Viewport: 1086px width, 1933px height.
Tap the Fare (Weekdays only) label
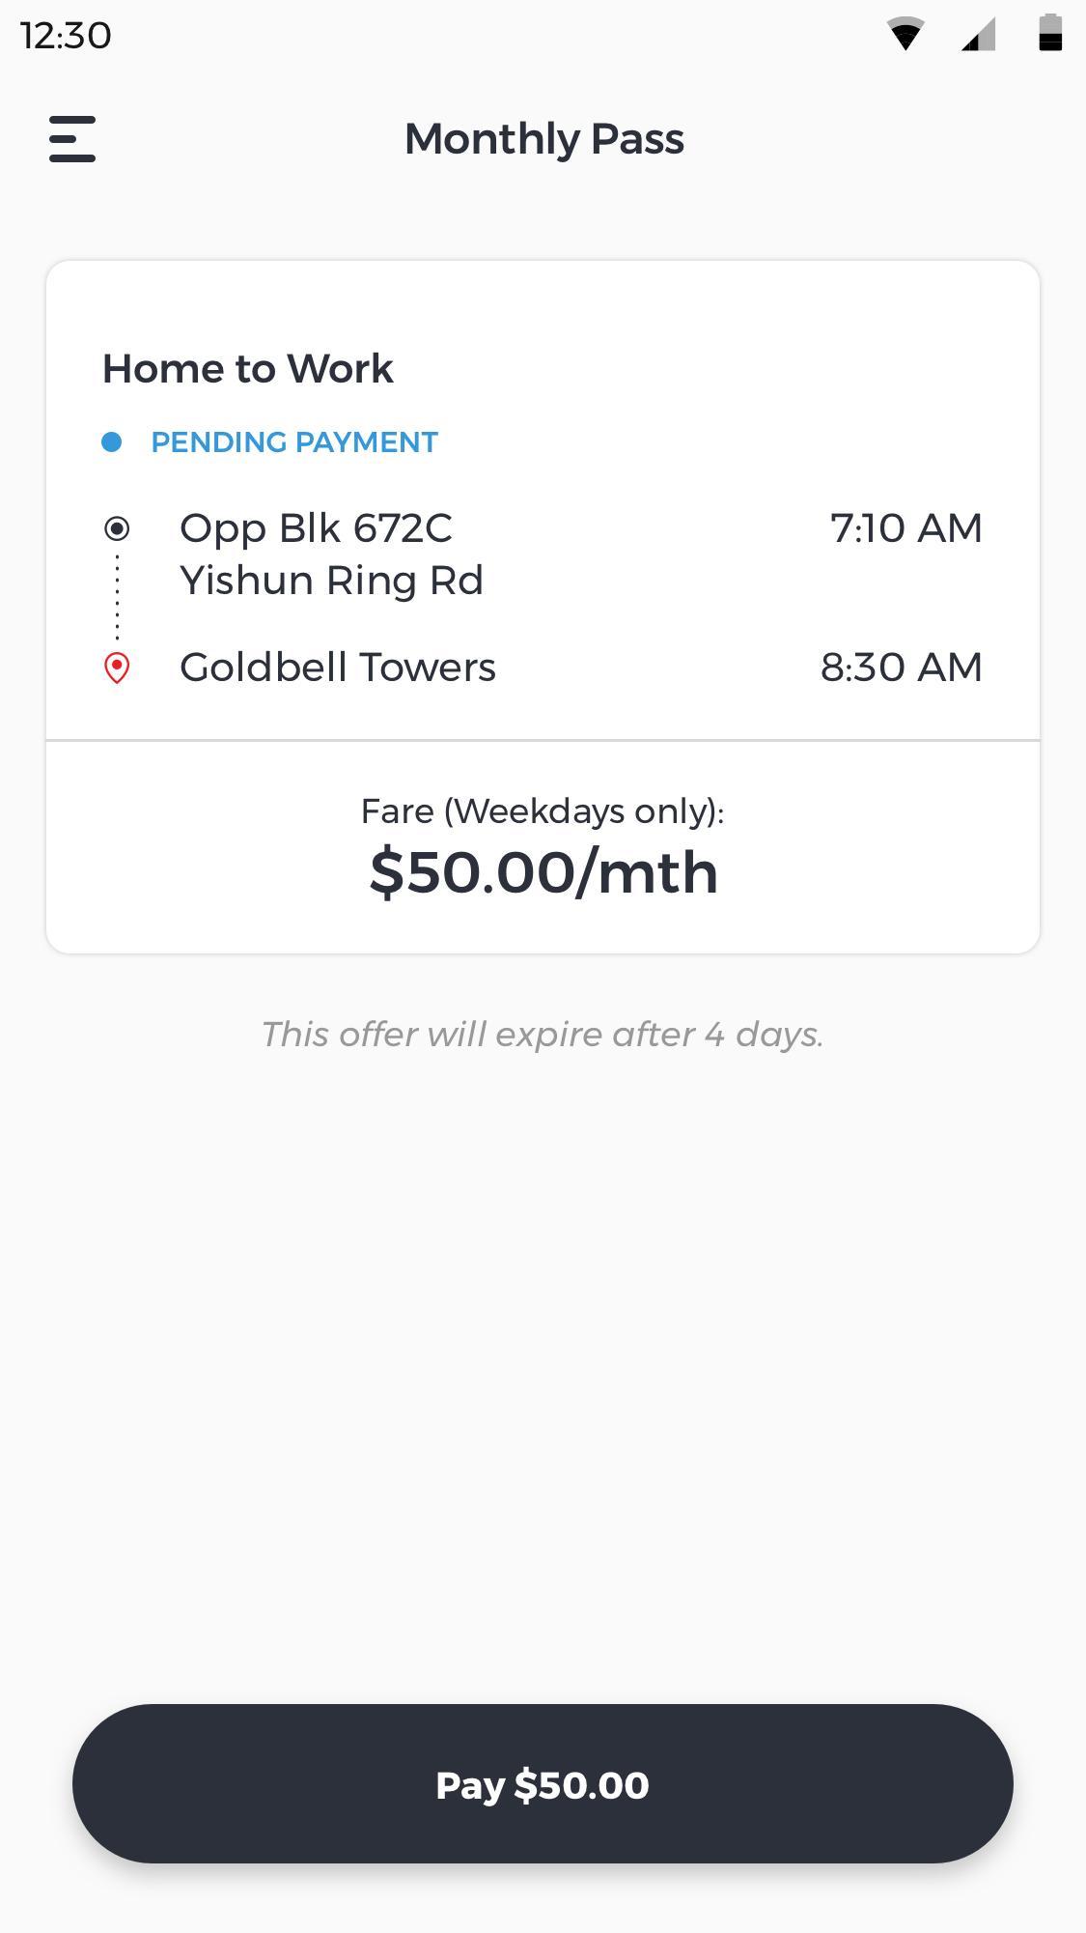[543, 811]
